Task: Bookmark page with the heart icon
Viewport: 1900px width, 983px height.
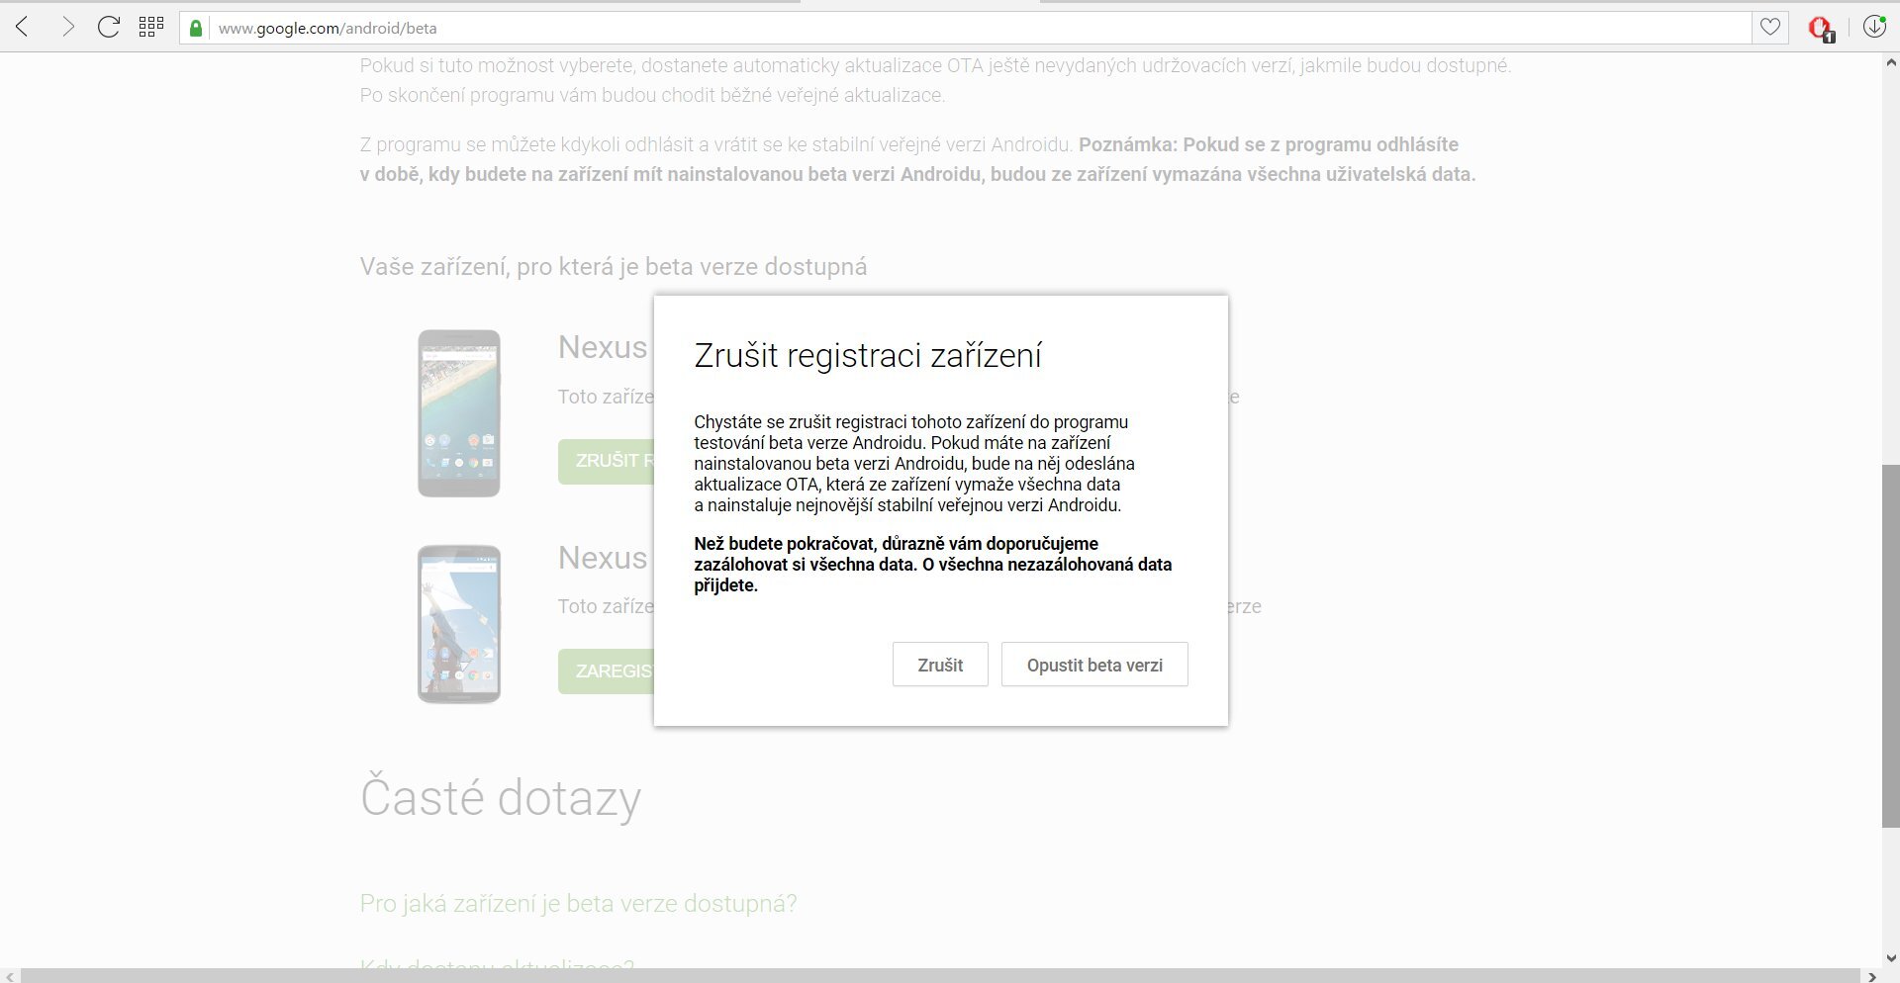Action: 1770,28
